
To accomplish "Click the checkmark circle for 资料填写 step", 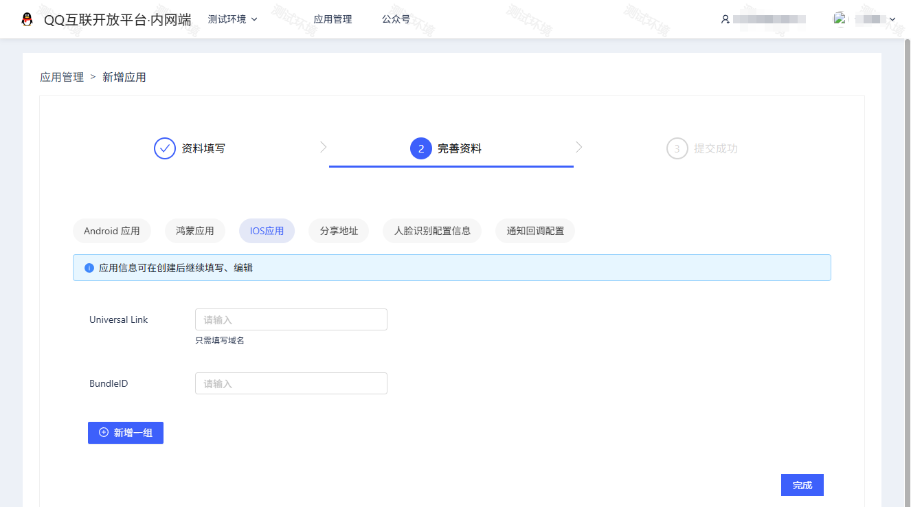I will pyautogui.click(x=165, y=148).
